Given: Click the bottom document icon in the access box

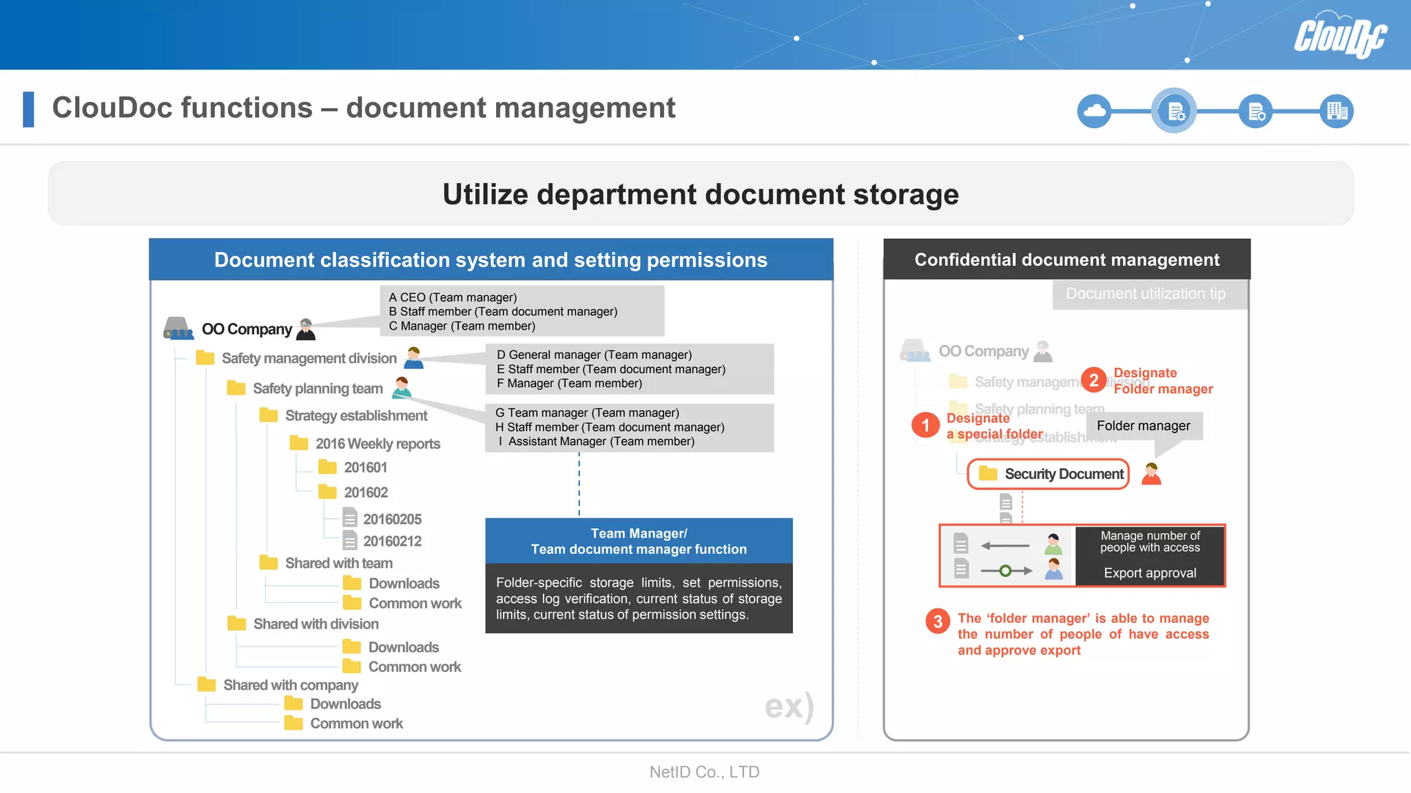Looking at the screenshot, I should pyautogui.click(x=961, y=568).
